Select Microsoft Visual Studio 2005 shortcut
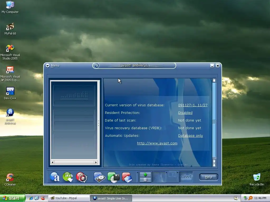270x202 pixels. [10, 52]
